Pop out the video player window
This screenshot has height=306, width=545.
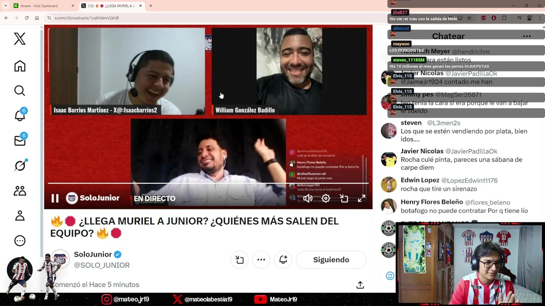pyautogui.click(x=344, y=198)
